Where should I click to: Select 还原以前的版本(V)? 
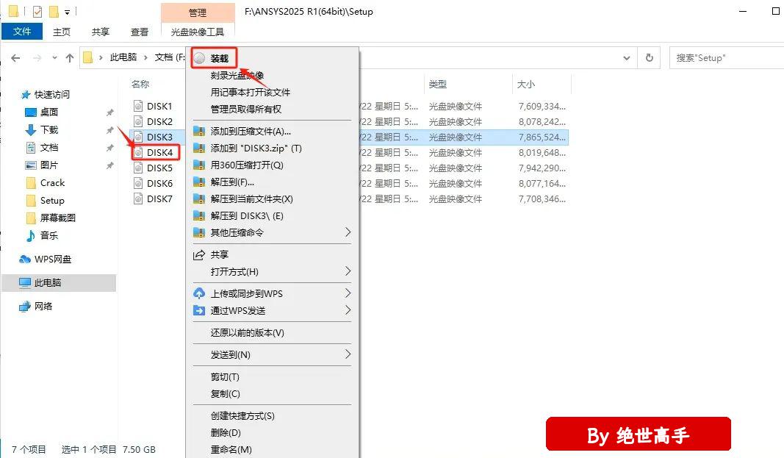coord(247,332)
